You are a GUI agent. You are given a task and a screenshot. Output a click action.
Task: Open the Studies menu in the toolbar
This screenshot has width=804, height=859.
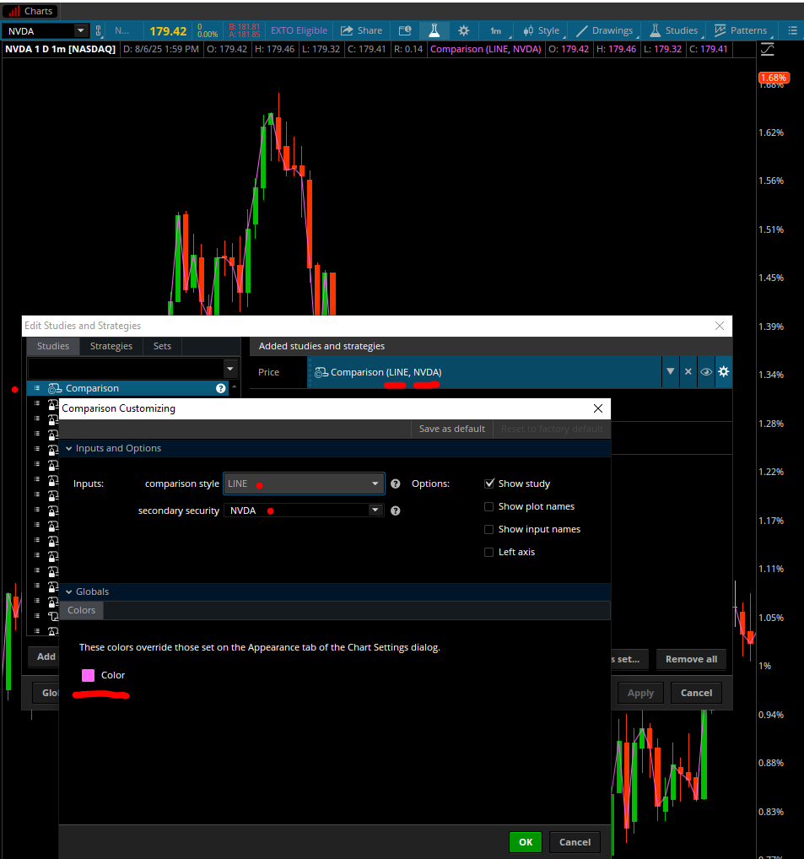coord(673,30)
